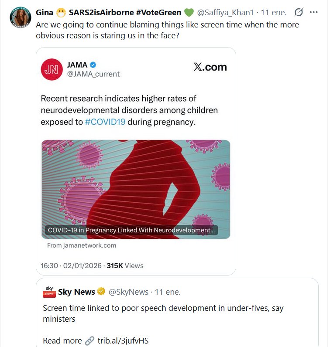The image size is (330, 347).
Task: Open the Grok slashed-circle icon
Action: click(x=299, y=12)
